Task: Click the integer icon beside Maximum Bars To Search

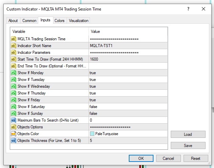Action: coord(14,120)
